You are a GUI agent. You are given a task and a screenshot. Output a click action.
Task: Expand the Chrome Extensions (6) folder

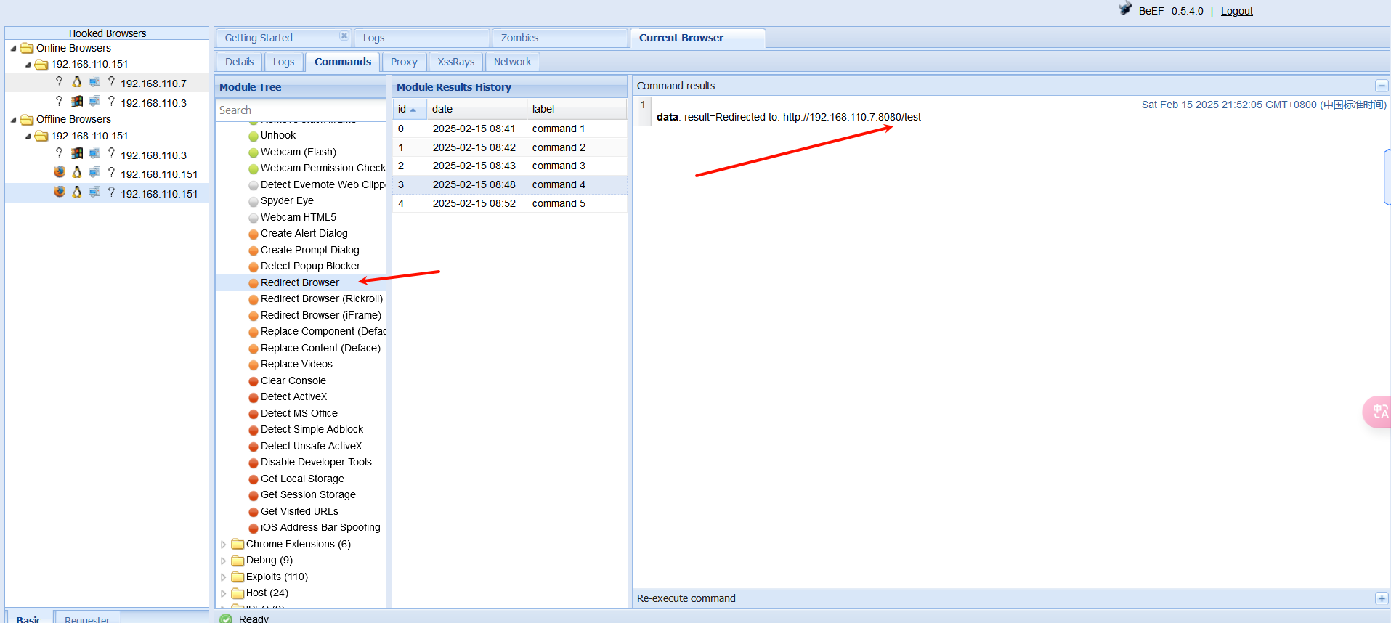point(223,545)
